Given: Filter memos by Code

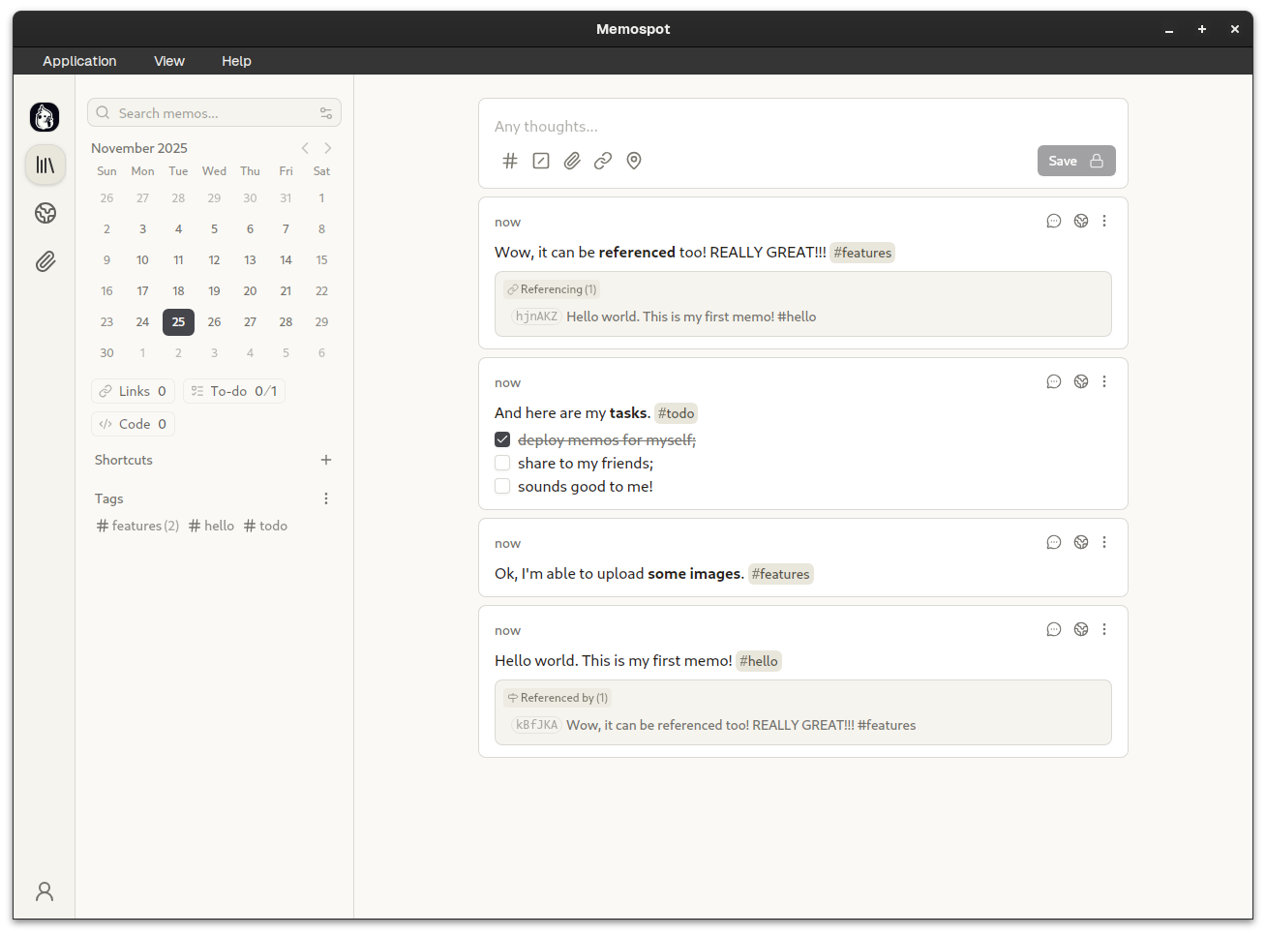Looking at the screenshot, I should [x=133, y=424].
